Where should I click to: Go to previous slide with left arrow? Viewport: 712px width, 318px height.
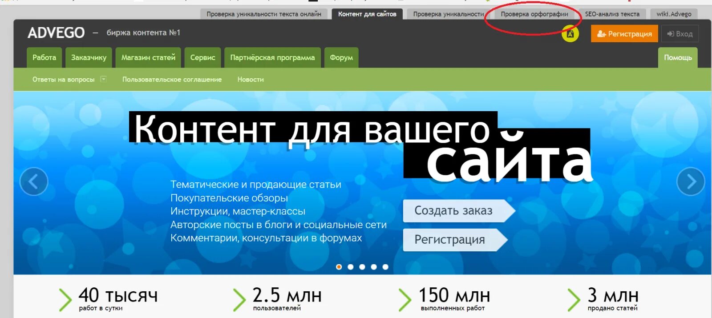click(x=34, y=181)
